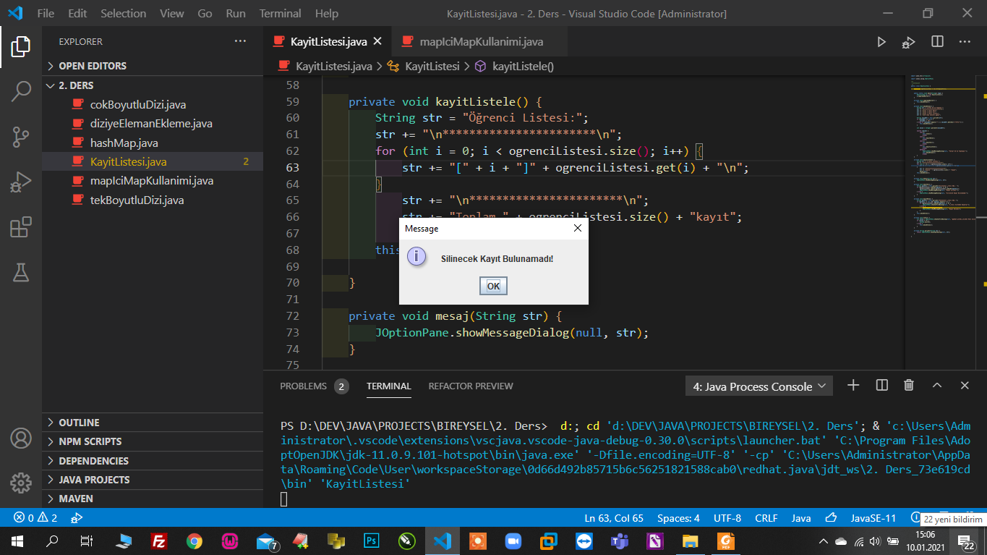Open hashMap.java in the explorer

tap(124, 143)
